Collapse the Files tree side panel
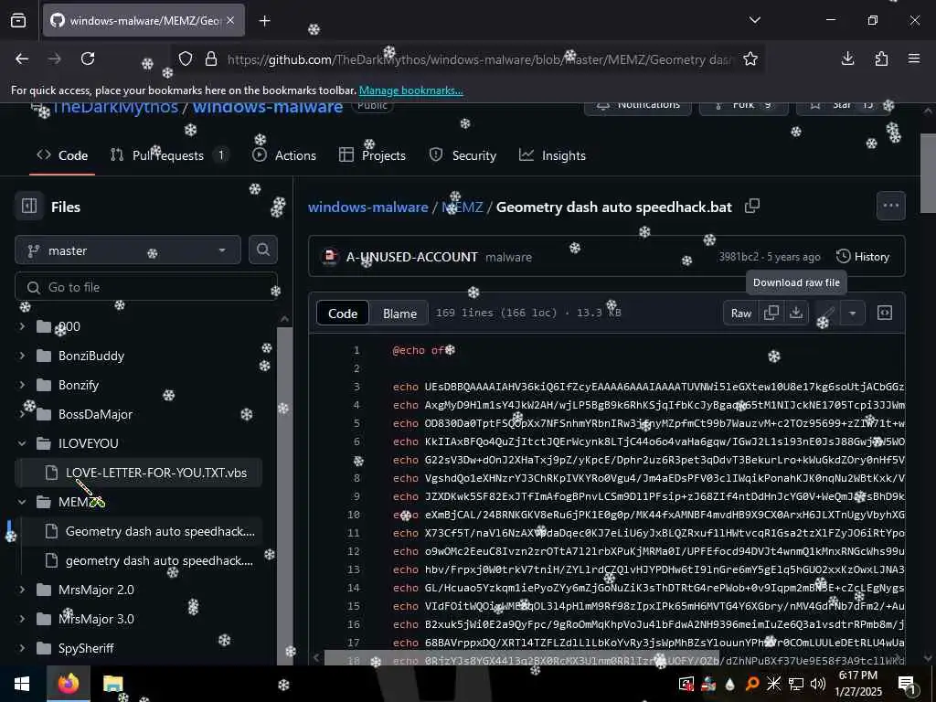 [29, 207]
